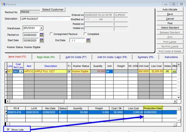Uncheck the Show Lots checkbox
The width and height of the screenshot is (186, 132).
8,130
